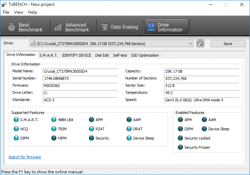The image size is (250, 175).
Task: Click the enabled DIPM indicator
Action: 180,129
